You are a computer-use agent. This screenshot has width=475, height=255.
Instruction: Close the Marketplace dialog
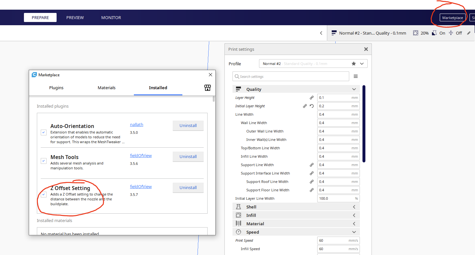(211, 75)
